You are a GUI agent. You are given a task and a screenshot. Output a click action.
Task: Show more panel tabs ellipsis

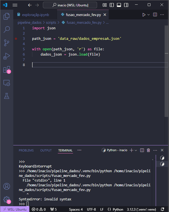(x=79, y=150)
